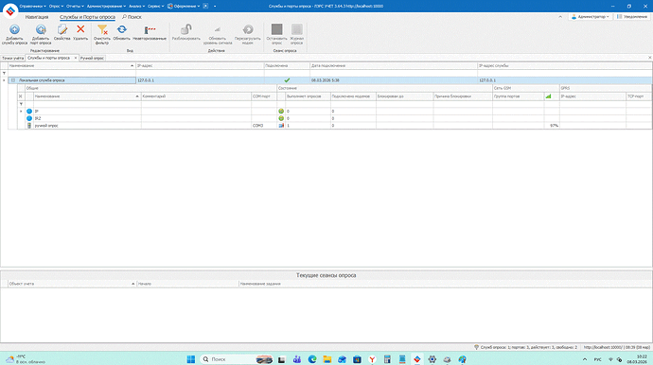Close the Службы и порты опроса tab

point(76,58)
